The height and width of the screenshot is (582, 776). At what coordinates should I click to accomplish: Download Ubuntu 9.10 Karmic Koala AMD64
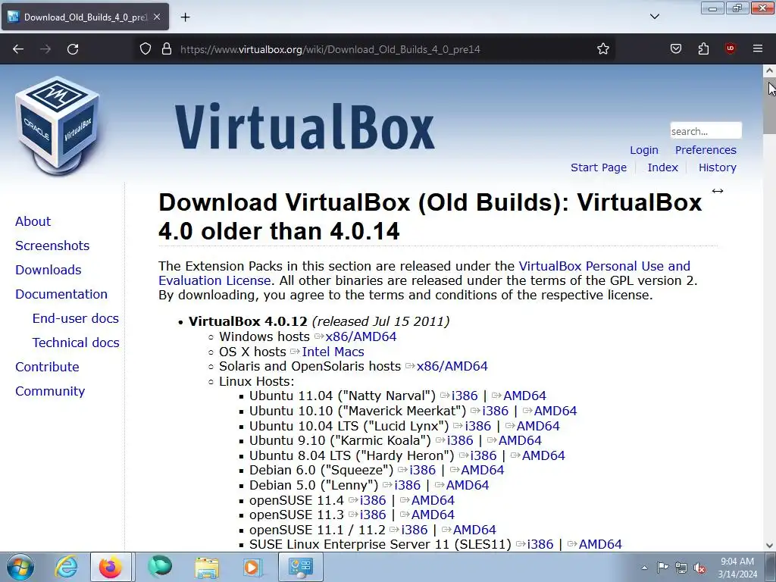tap(520, 440)
